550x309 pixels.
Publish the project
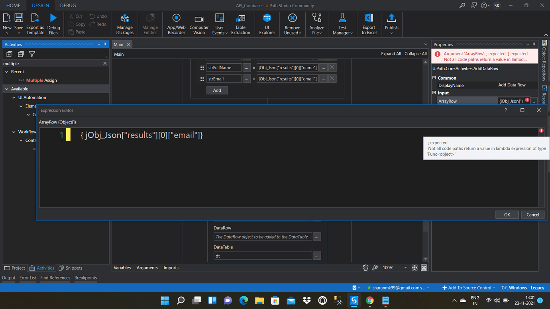(x=391, y=23)
